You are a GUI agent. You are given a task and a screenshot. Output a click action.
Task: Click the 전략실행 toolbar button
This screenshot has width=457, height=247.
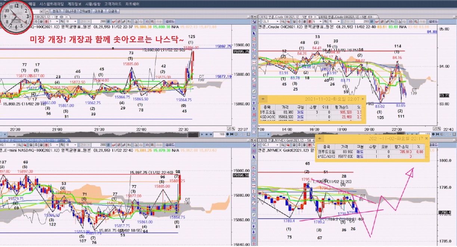point(85,11)
